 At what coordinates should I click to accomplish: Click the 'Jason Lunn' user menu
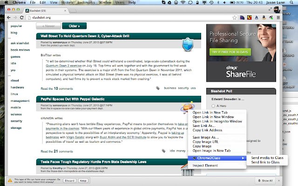click(275, 2)
